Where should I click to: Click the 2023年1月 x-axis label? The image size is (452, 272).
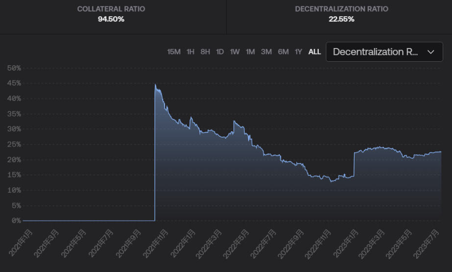coord(346,243)
